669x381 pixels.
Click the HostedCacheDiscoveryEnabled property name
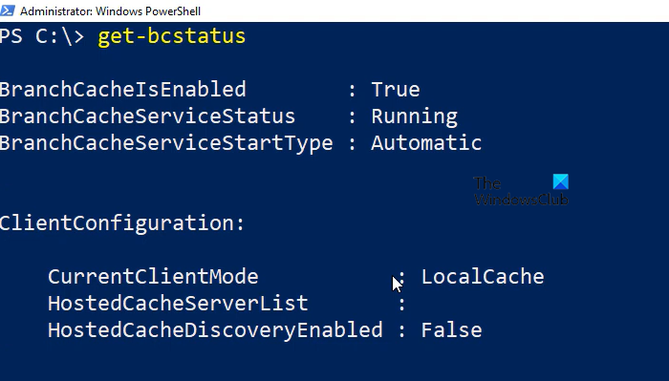pyautogui.click(x=215, y=330)
